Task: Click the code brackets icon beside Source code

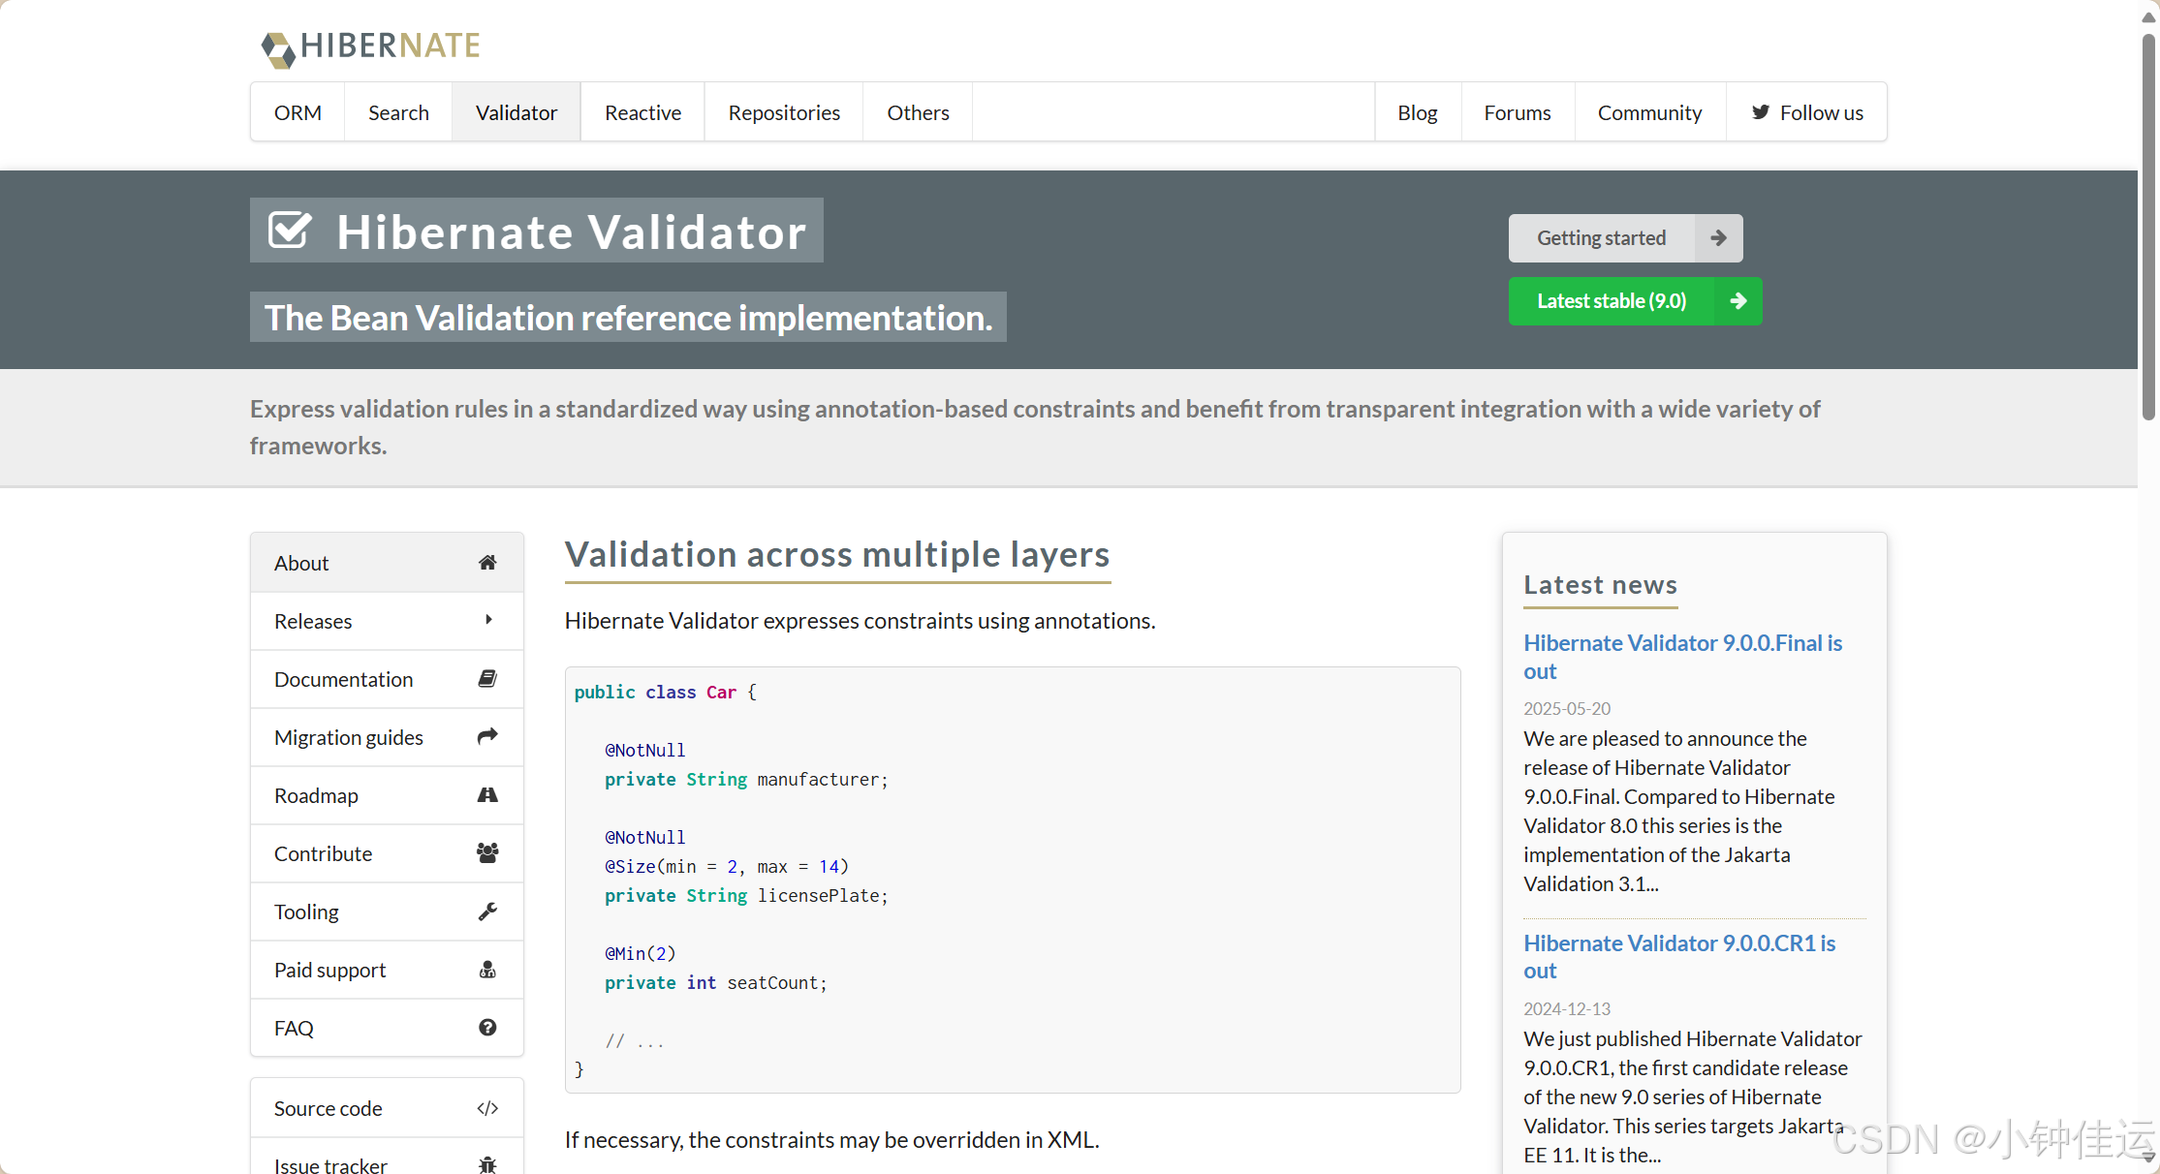Action: [487, 1108]
